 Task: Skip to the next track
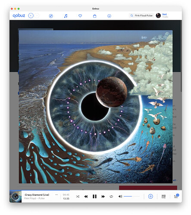[x=103, y=197]
